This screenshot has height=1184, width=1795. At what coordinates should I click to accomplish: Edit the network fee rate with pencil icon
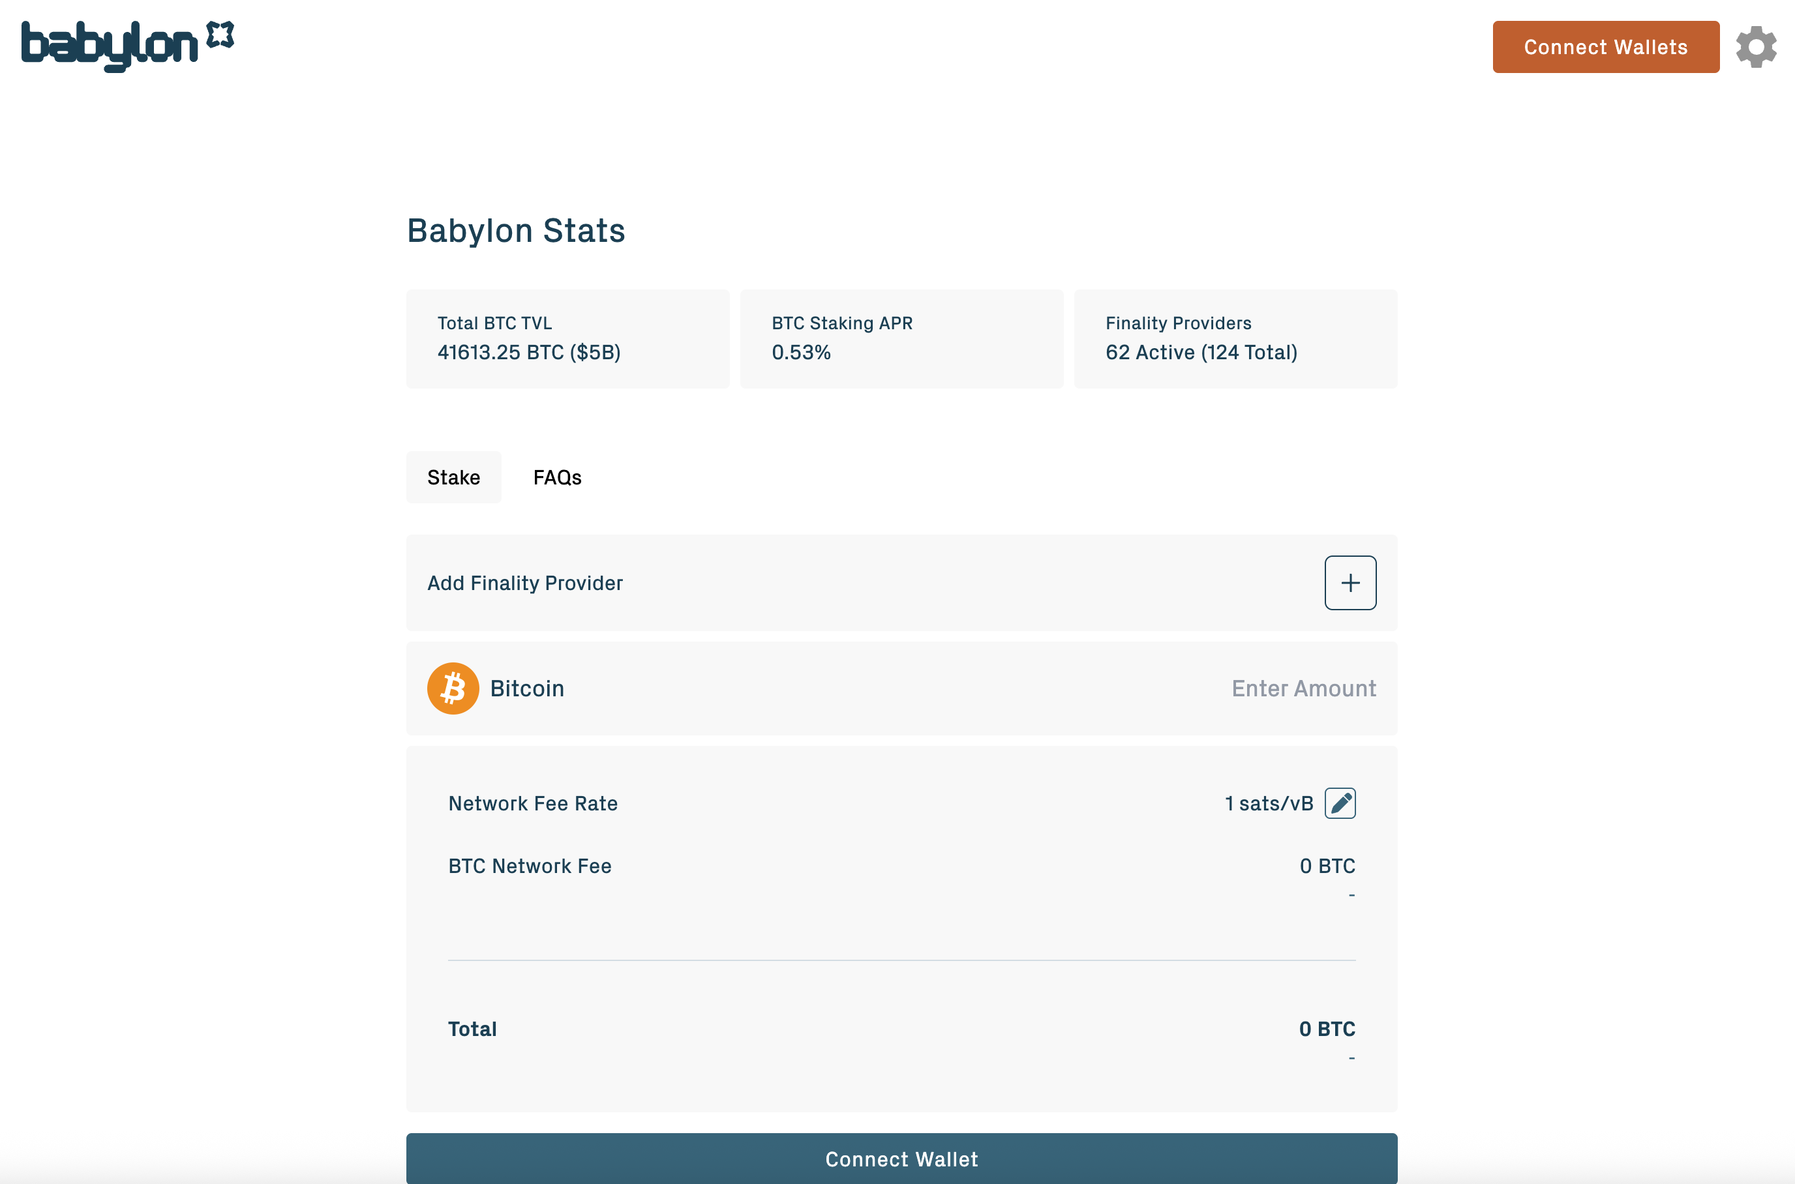pos(1341,803)
